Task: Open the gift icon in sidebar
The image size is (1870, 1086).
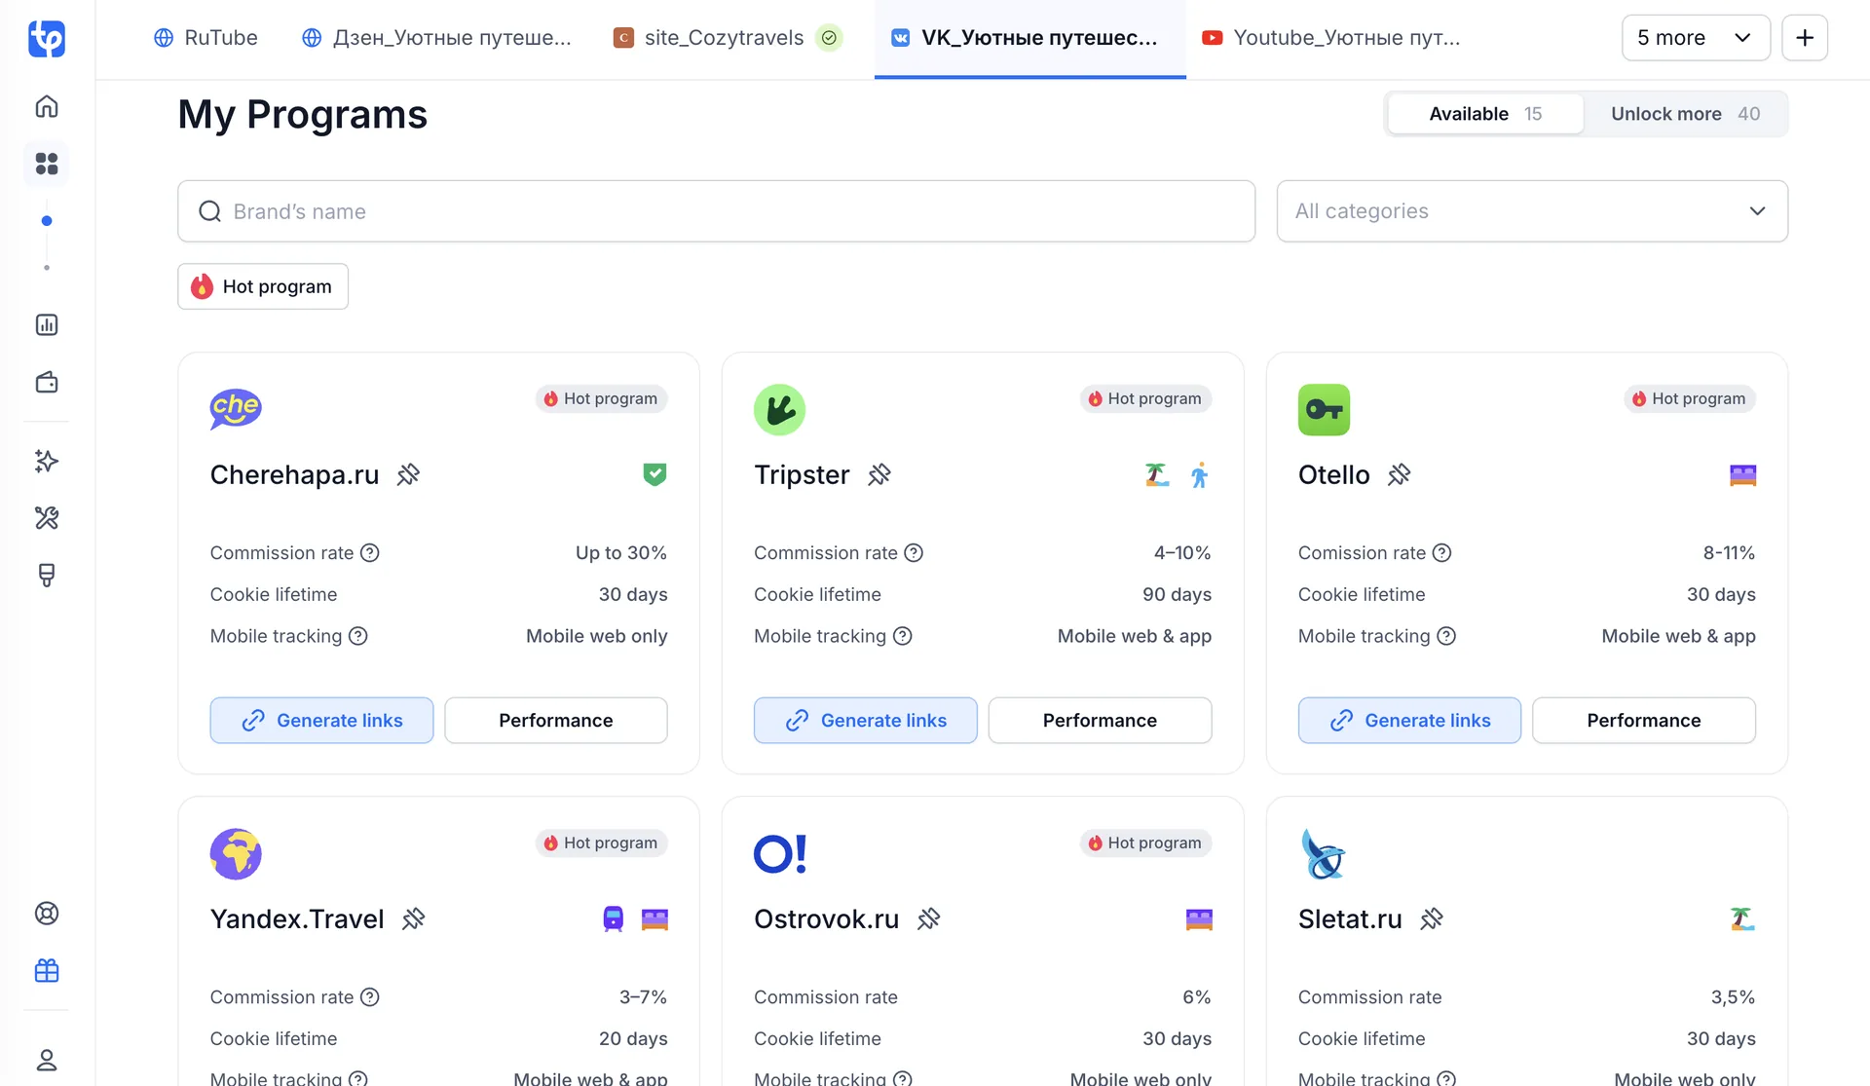Action: point(47,971)
